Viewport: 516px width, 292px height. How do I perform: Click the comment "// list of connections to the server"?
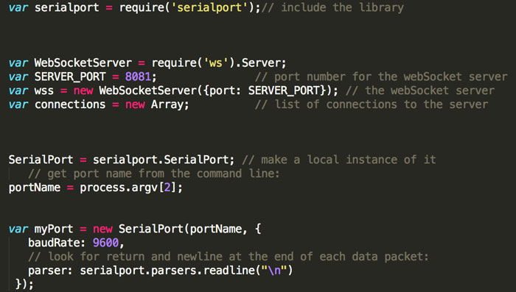pyautogui.click(x=372, y=104)
